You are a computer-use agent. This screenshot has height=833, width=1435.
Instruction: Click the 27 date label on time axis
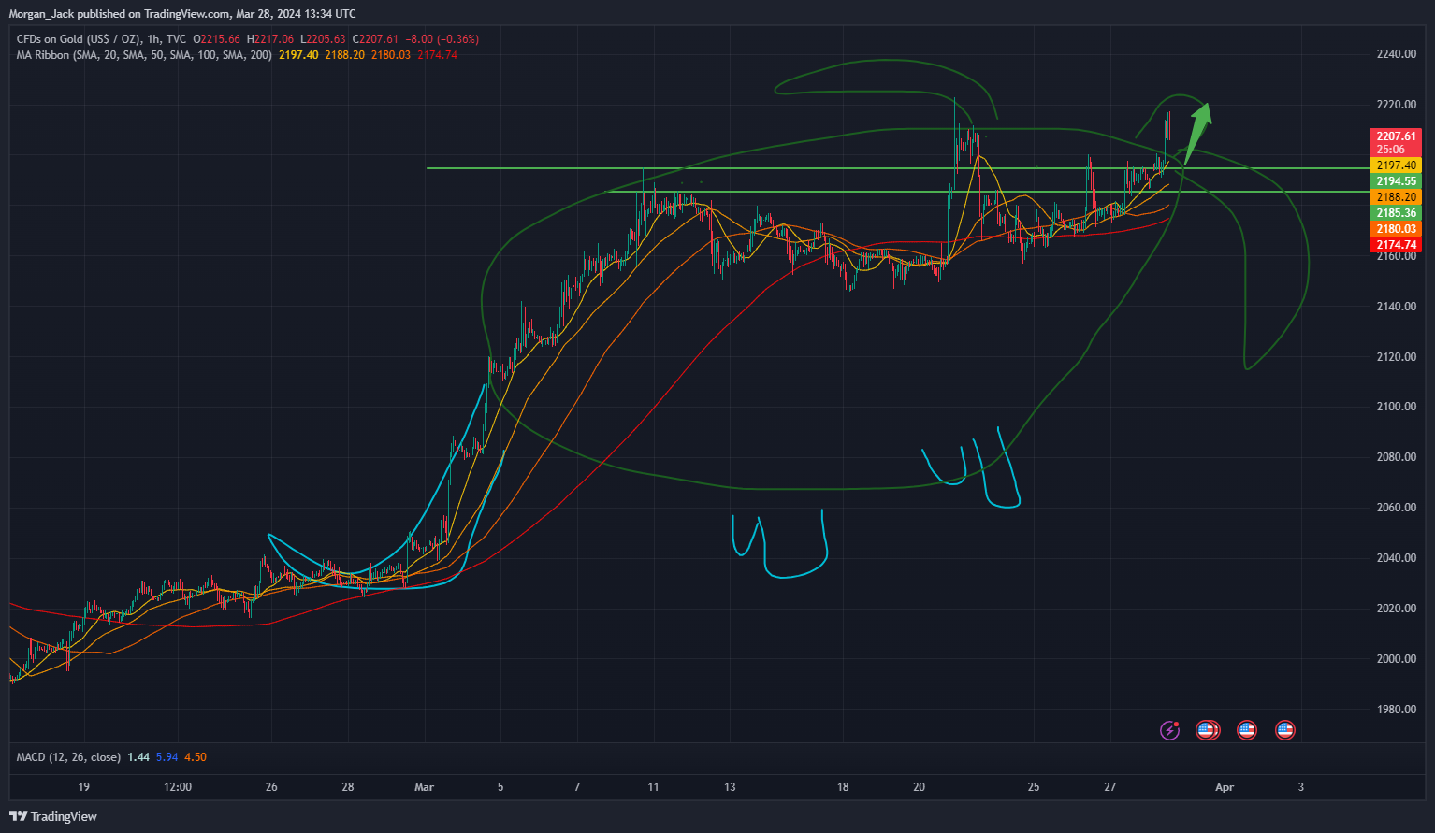click(x=1109, y=787)
